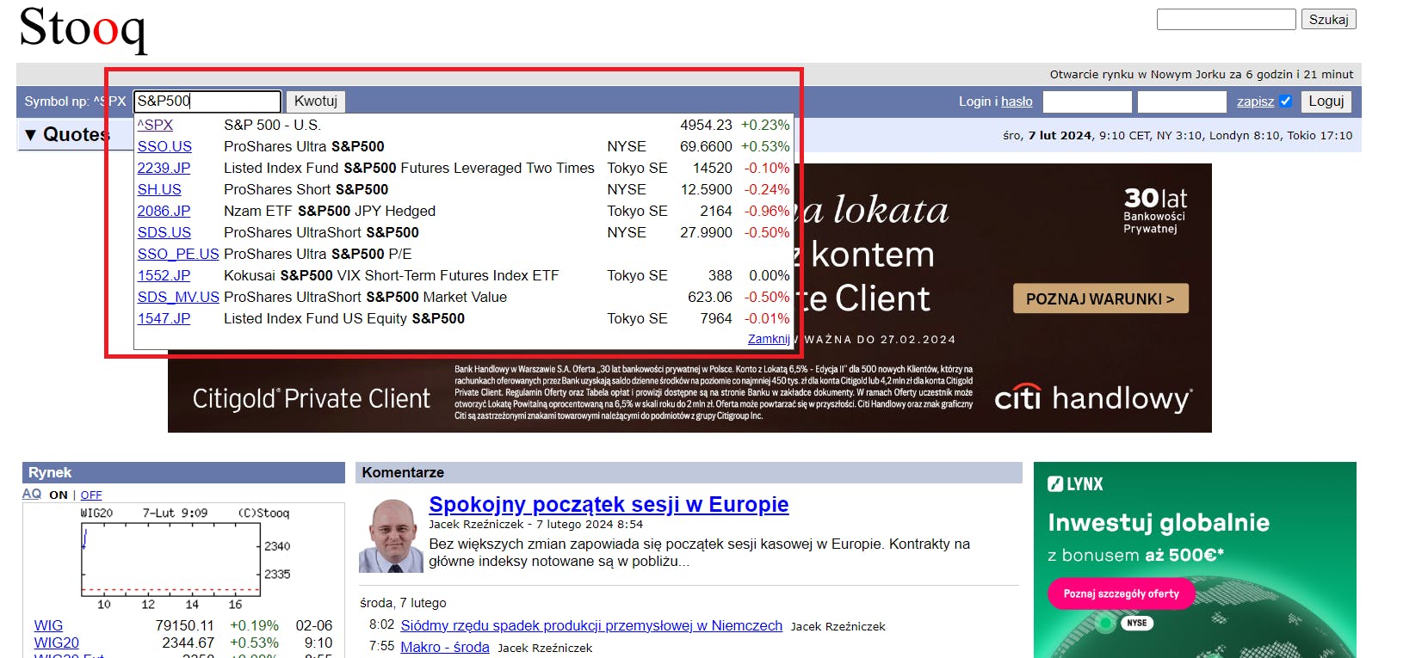1428x658 pixels.
Task: Click the Rynek panel header
Action: pyautogui.click(x=183, y=472)
